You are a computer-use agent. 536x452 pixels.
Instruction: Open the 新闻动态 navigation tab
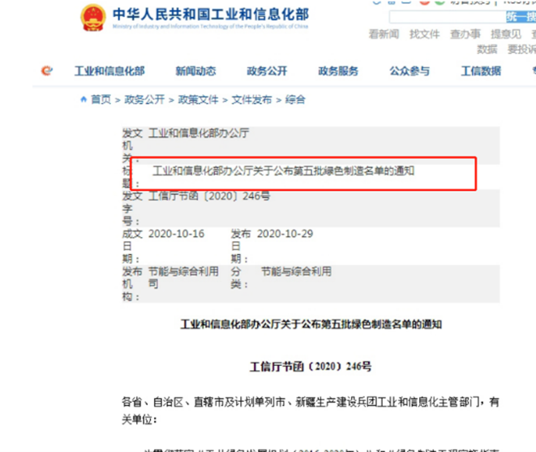pos(195,71)
